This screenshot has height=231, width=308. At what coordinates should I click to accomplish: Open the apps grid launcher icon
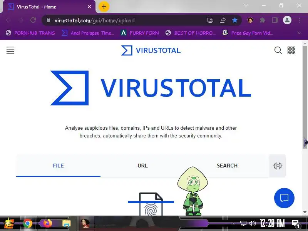(291, 50)
